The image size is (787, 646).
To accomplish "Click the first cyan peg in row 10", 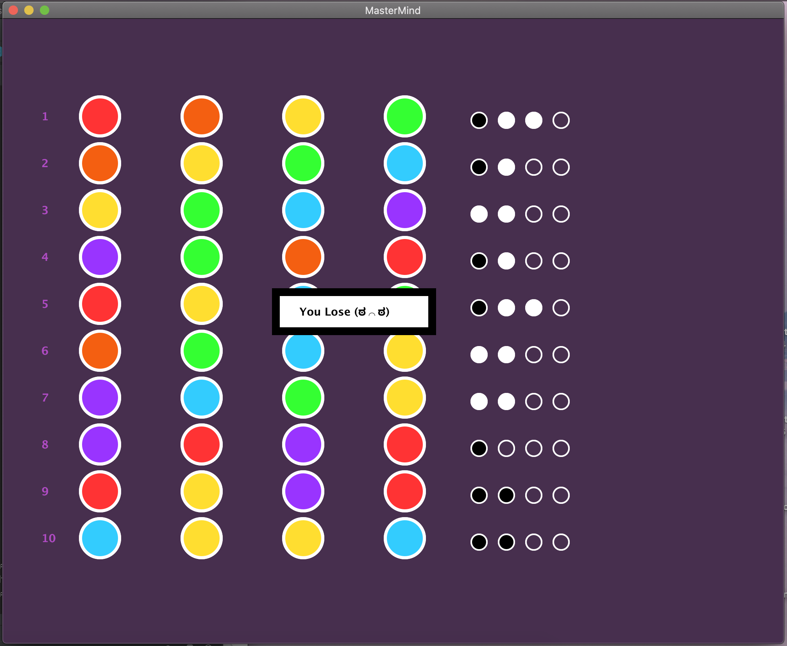I will (x=100, y=538).
